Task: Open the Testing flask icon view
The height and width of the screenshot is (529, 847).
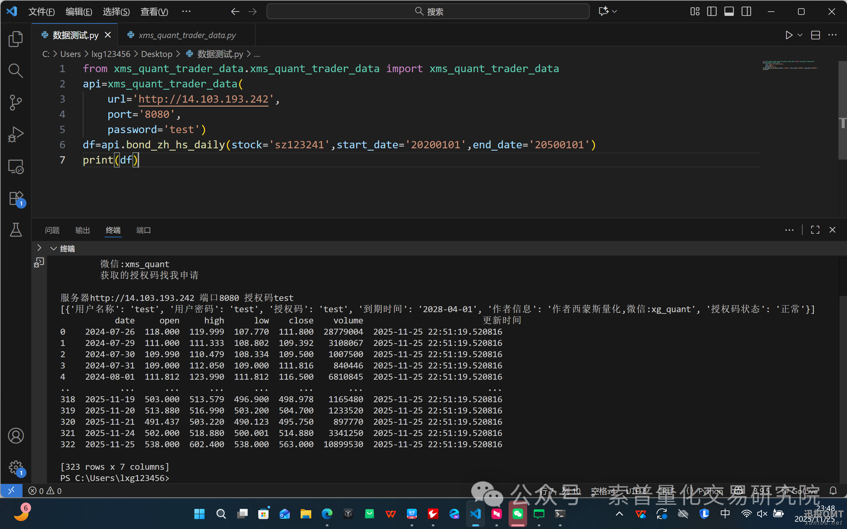Action: pos(15,230)
